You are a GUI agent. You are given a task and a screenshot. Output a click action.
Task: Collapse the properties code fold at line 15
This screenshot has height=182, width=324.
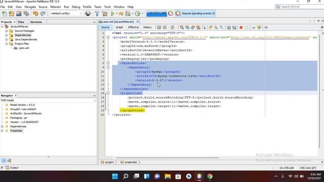pos(108,93)
